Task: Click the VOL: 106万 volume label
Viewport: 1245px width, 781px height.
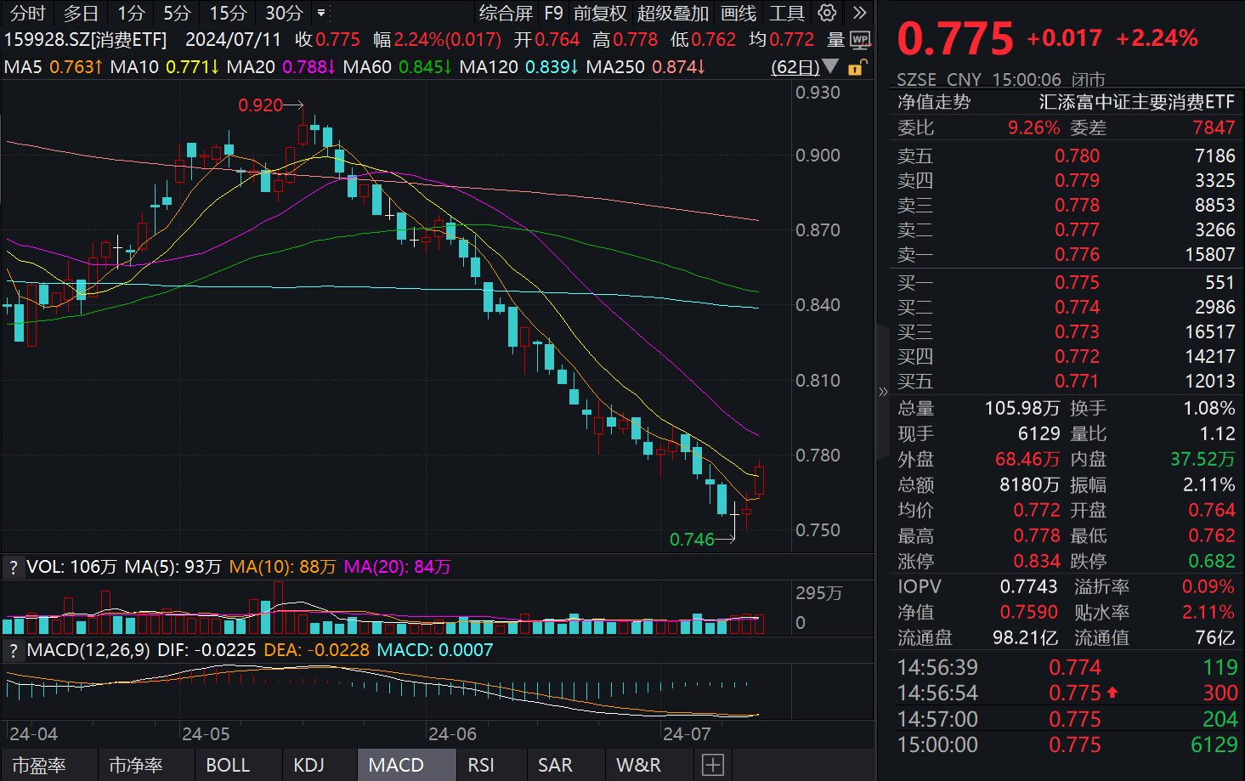Action: pos(71,567)
